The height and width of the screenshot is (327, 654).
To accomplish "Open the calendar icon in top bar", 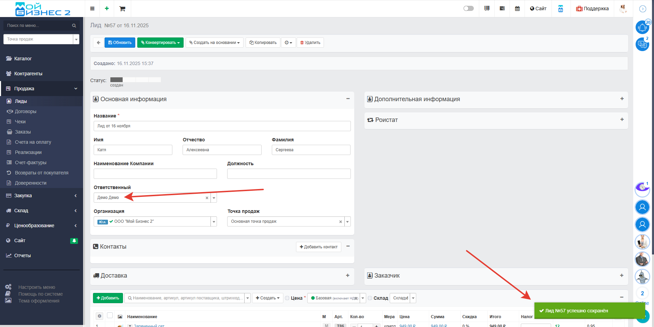I will (x=517, y=9).
